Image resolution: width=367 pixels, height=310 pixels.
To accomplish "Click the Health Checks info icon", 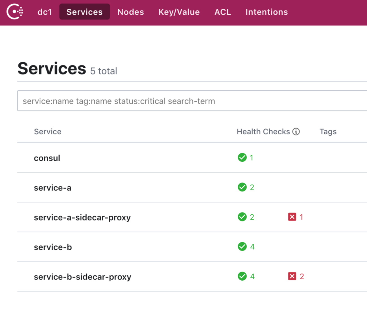I will pos(296,131).
